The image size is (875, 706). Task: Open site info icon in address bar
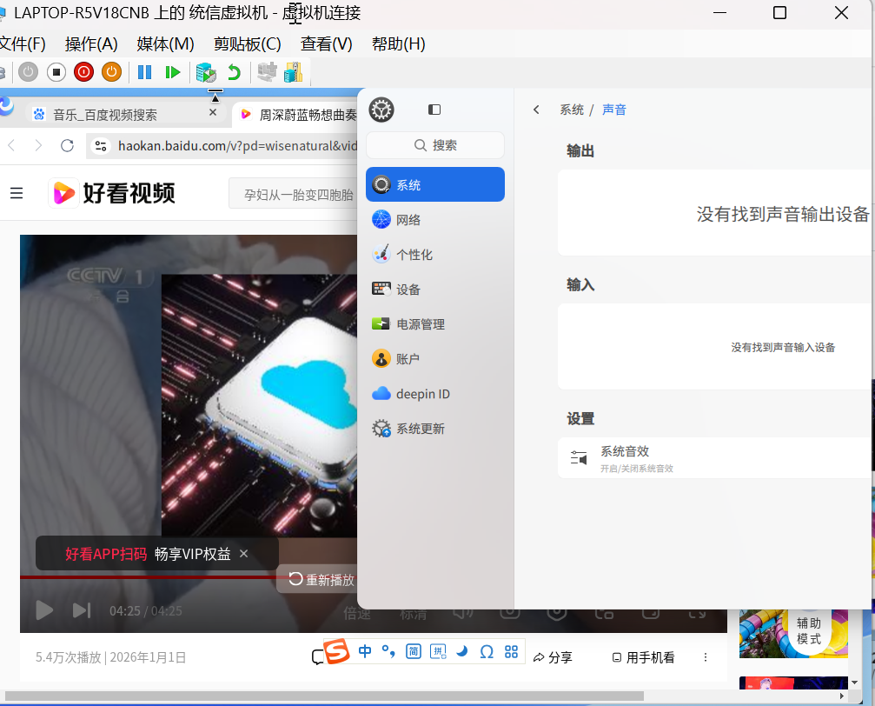tap(101, 146)
